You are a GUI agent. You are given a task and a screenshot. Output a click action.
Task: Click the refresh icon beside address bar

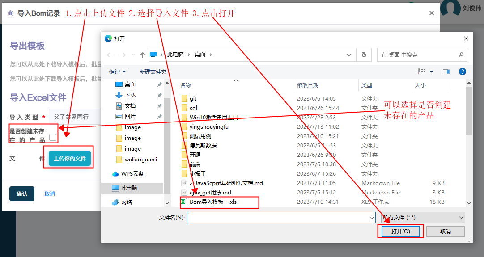364,55
